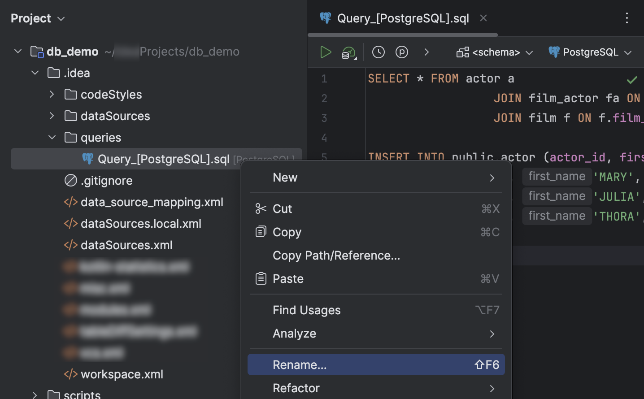Open the editor options kebab menu
The width and height of the screenshot is (644, 399).
click(x=627, y=18)
